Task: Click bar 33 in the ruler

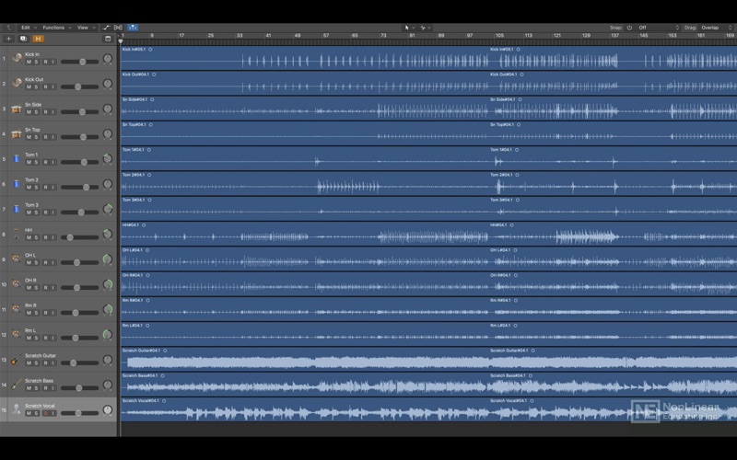Action: 240,35
